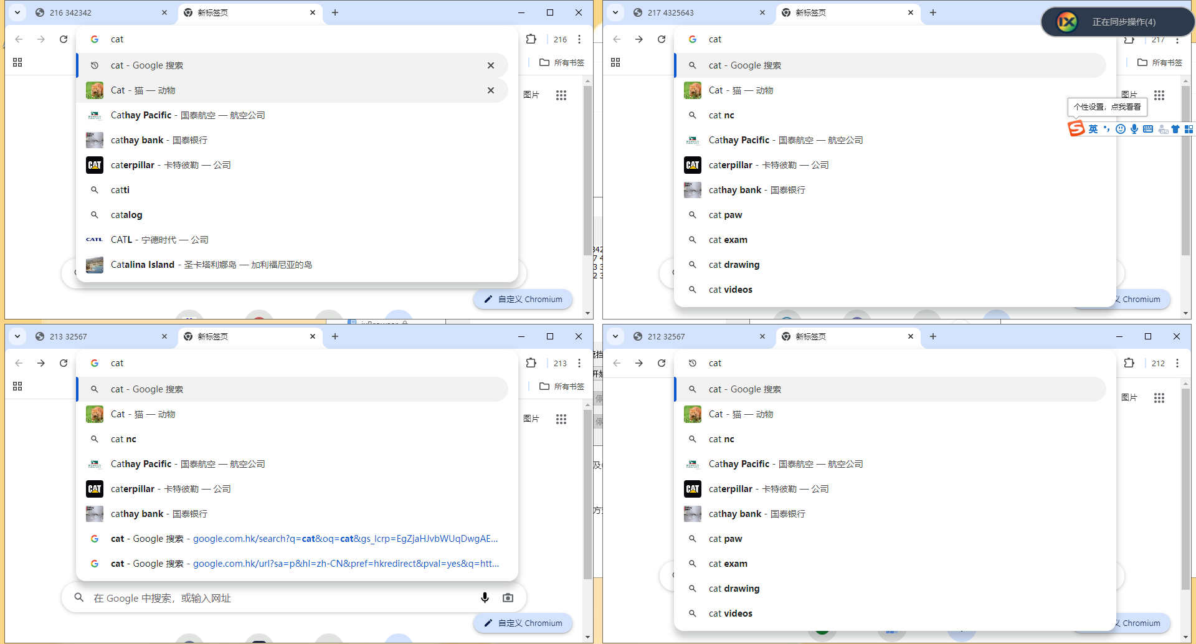Image resolution: width=1196 pixels, height=644 pixels.
Task: Select 'cat videos' suggestion in window 212
Action: click(x=891, y=613)
